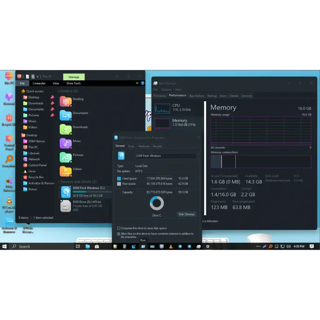The height and width of the screenshot is (320, 320).
Task: Open the File Explorer help question-mark icon
Action: [142, 83]
